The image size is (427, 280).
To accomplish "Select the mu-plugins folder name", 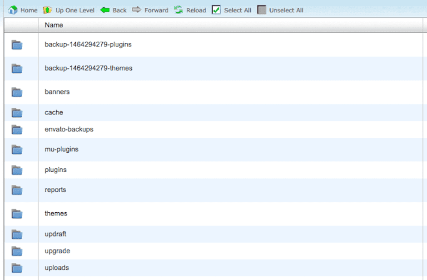I will [61, 150].
